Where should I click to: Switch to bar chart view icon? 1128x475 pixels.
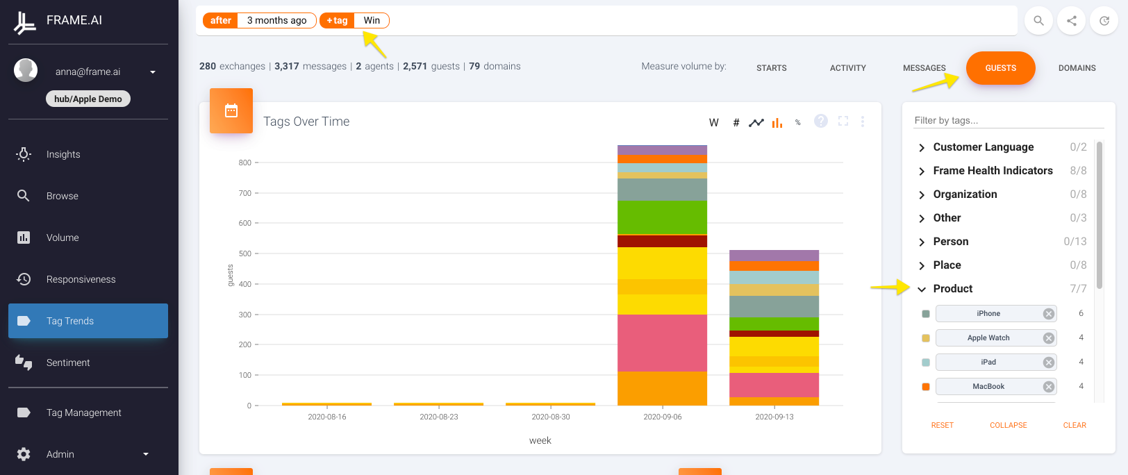[777, 123]
